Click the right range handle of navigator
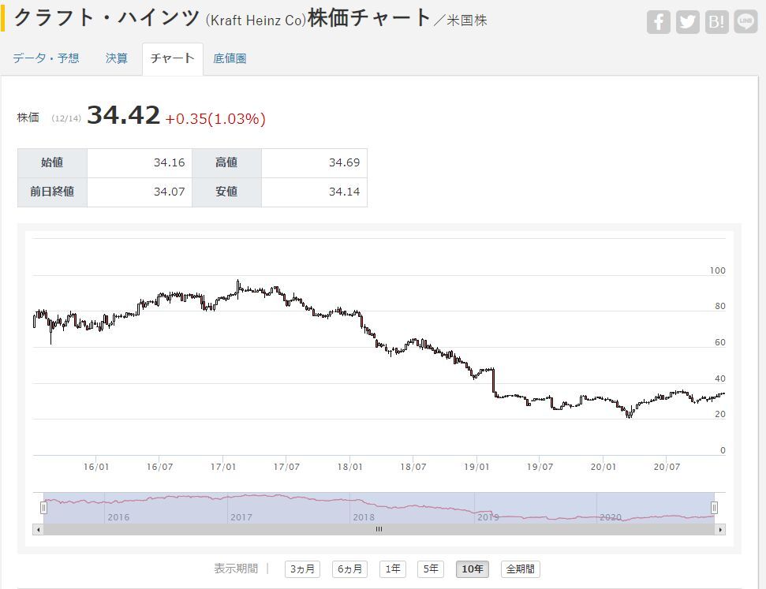The image size is (766, 589). 714,508
